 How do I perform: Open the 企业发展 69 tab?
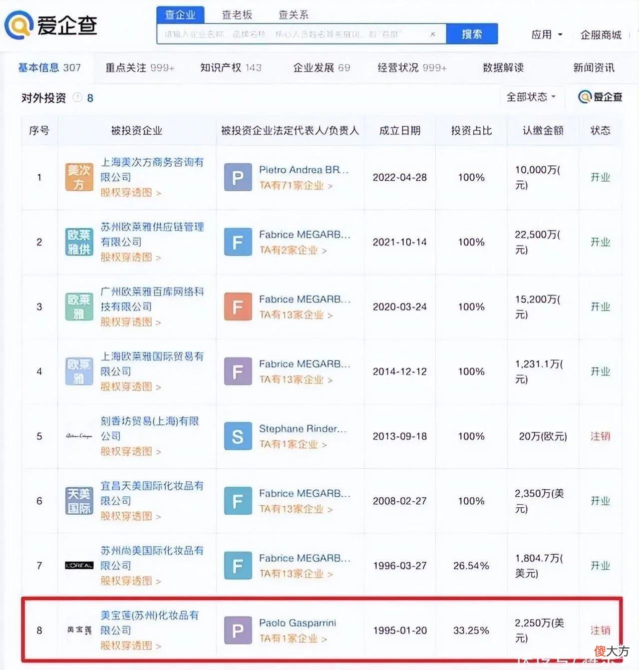pyautogui.click(x=321, y=67)
